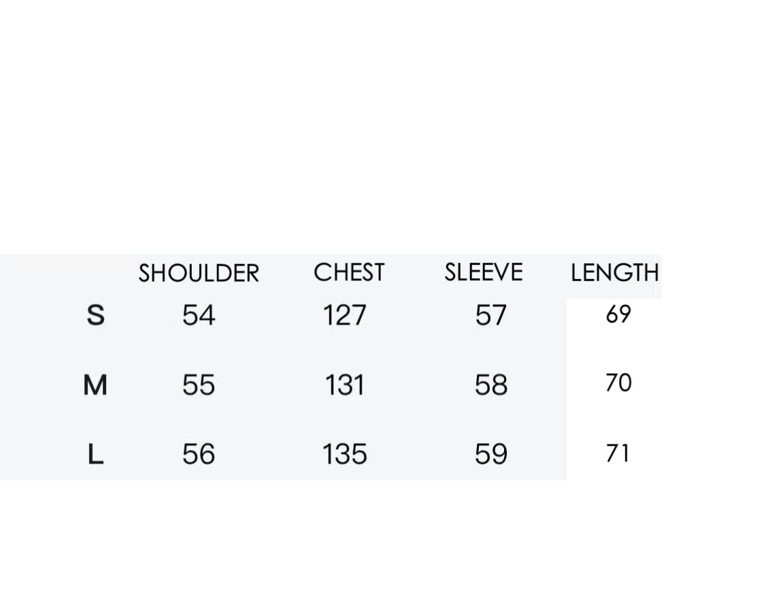
Task: Click shoulder value 55 for size M
Action: 199,385
